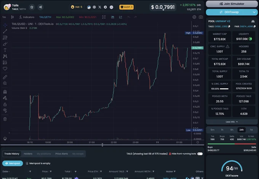Open the AUDIT: 3 badge
This screenshot has height=179, width=259.
click(126, 7)
